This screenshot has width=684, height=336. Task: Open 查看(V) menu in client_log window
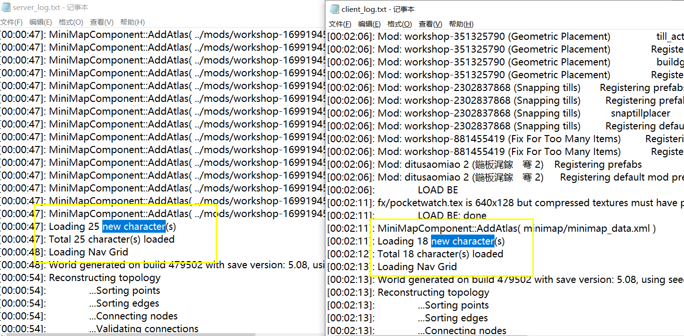431,24
